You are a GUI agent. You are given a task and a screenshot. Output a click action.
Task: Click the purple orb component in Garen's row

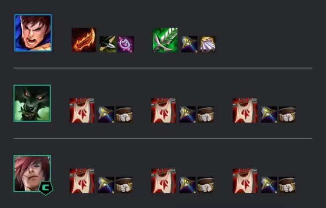click(x=126, y=44)
